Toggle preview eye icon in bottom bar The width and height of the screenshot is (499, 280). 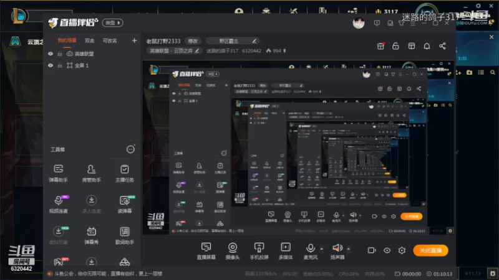point(387,251)
